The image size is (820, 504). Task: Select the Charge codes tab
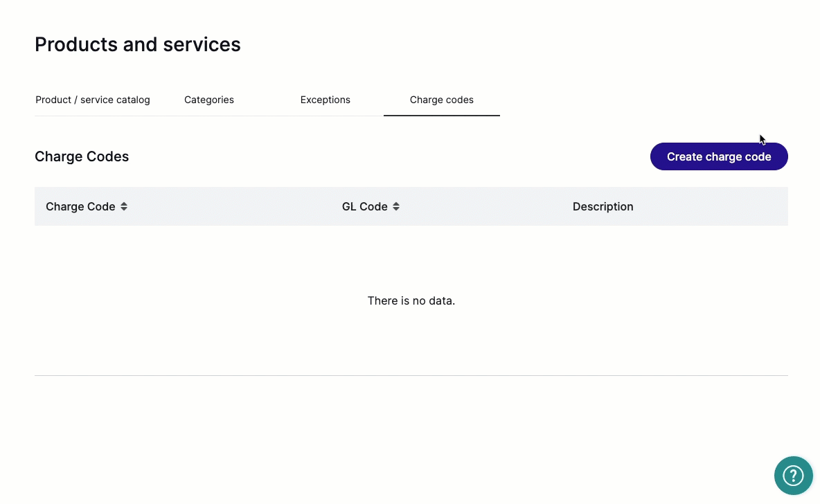coord(441,100)
